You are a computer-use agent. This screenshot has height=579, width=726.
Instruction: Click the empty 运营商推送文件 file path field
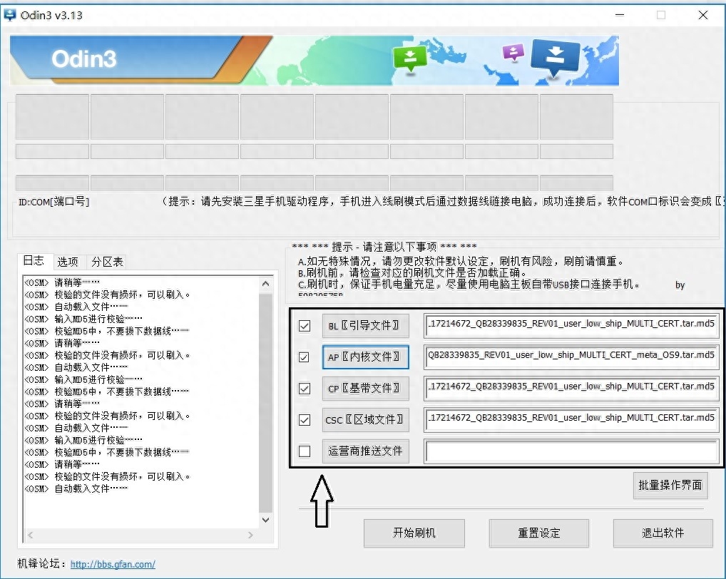[x=571, y=451]
